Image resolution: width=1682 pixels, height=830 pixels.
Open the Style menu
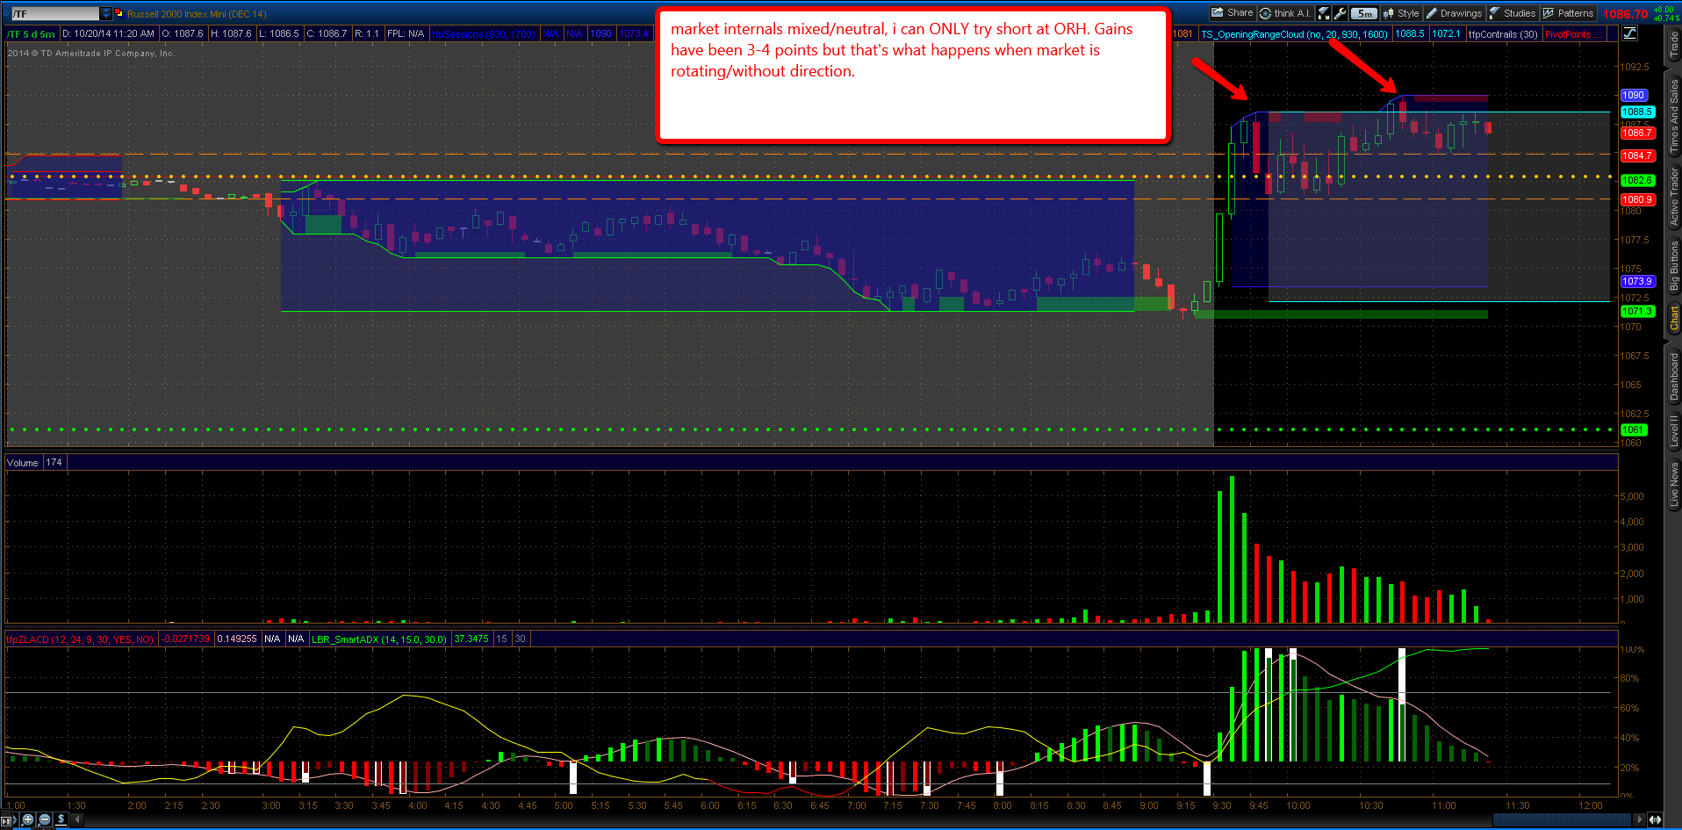[x=1401, y=13]
